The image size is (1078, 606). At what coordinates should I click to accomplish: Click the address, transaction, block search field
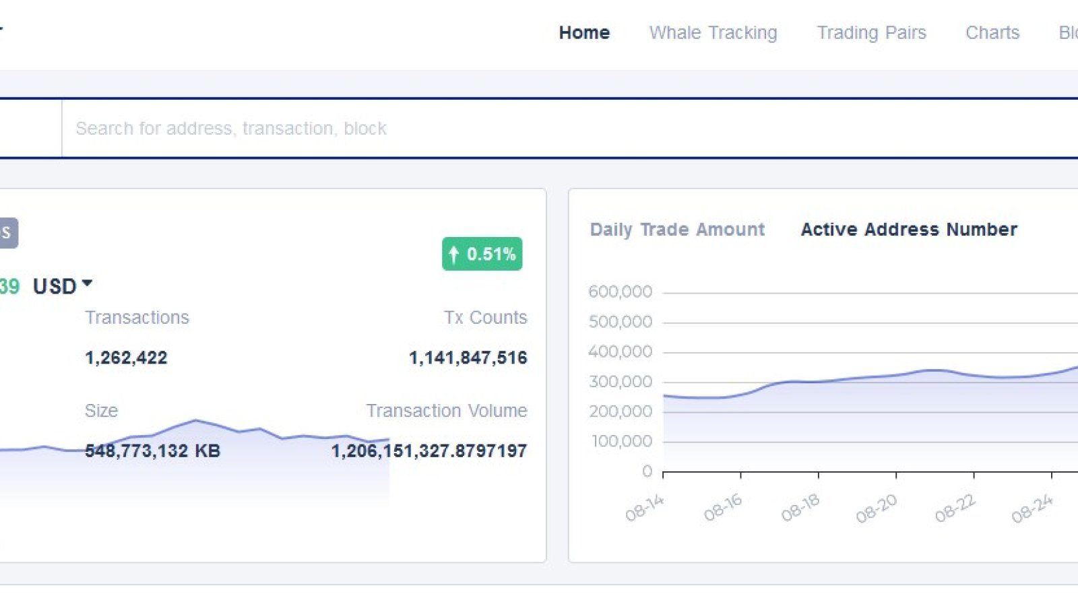point(569,128)
